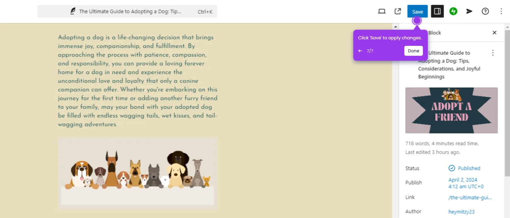Close the settings sidebar with X
Image resolution: width=510 pixels, height=218 pixels.
[x=494, y=33]
